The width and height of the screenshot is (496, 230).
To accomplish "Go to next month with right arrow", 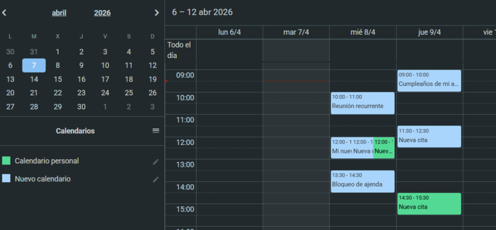I will (156, 13).
